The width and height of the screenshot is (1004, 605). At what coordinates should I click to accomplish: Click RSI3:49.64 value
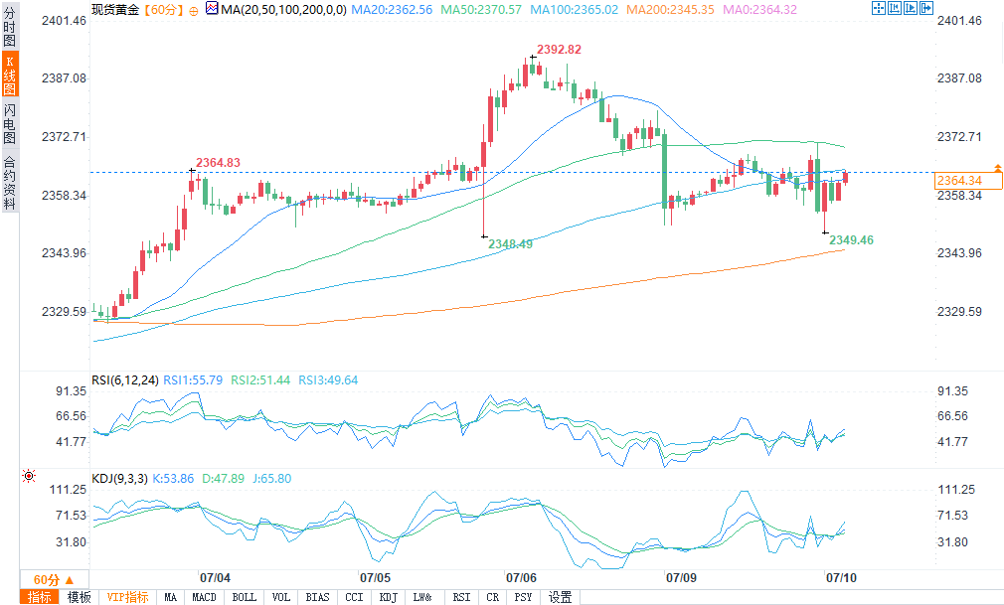[328, 380]
